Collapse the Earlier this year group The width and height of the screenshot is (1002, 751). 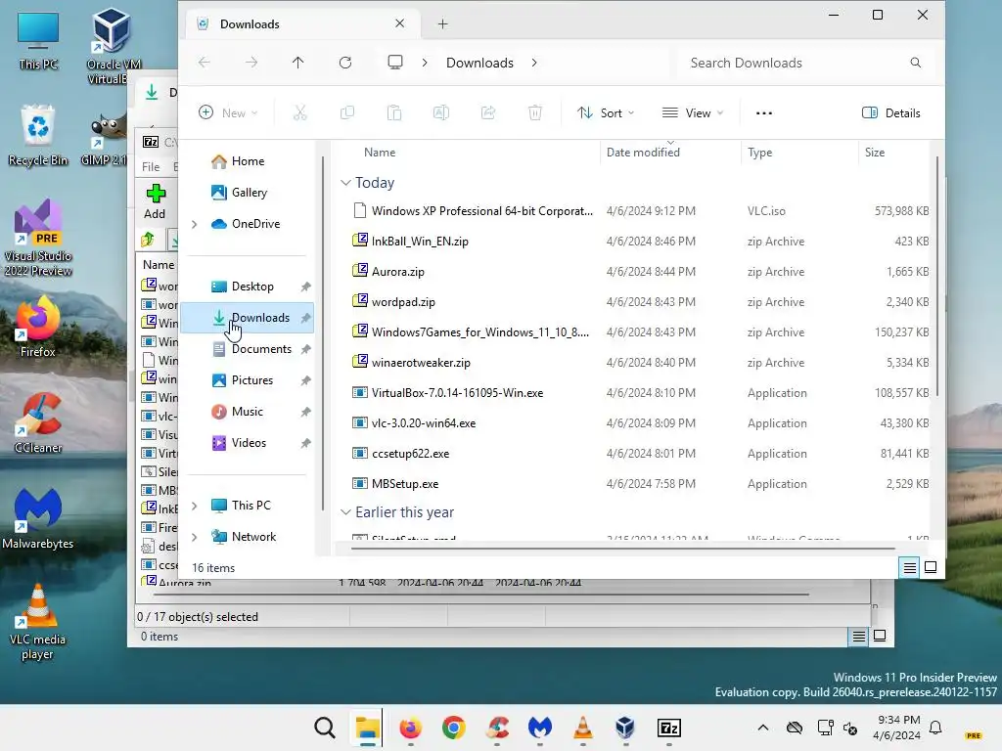[x=345, y=512]
